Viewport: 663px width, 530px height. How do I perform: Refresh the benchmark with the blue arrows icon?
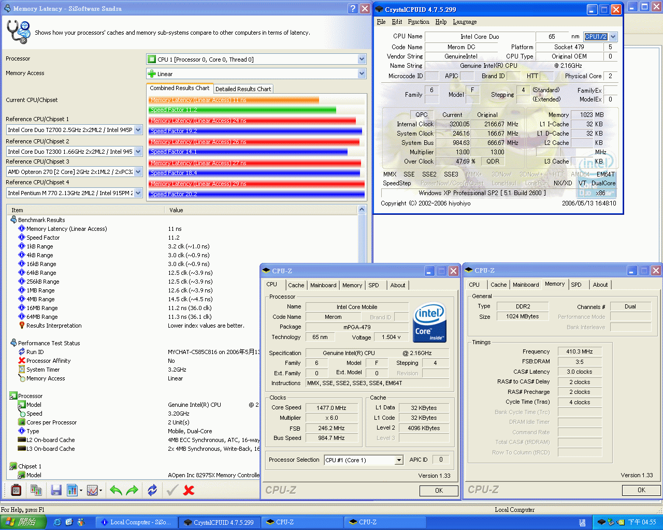point(152,490)
